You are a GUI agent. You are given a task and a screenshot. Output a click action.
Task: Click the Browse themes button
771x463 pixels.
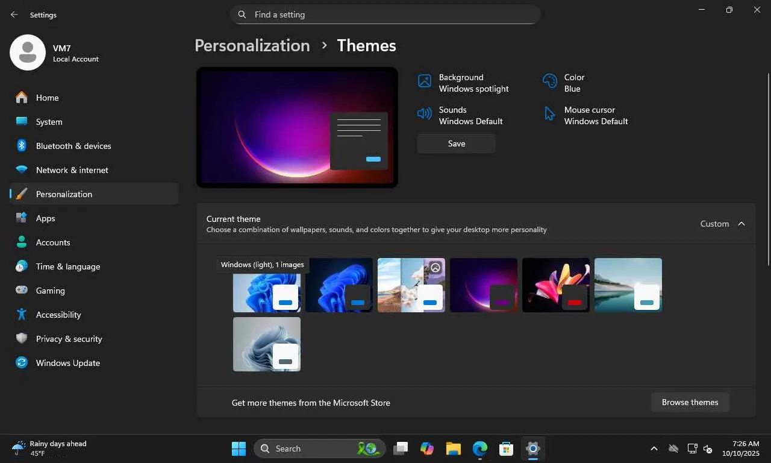[690, 402]
